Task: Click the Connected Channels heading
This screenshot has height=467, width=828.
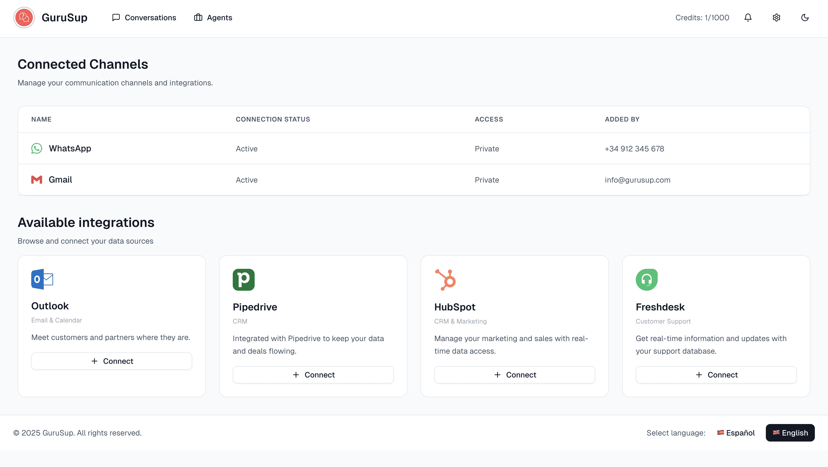Action: 83,64
